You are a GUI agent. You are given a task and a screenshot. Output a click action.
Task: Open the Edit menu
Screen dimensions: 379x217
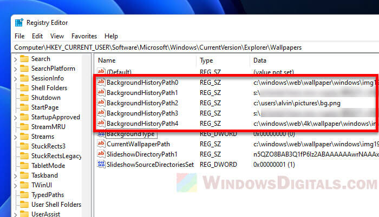37,36
